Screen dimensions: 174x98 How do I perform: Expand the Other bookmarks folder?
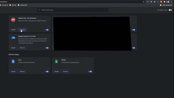tap(166, 5)
